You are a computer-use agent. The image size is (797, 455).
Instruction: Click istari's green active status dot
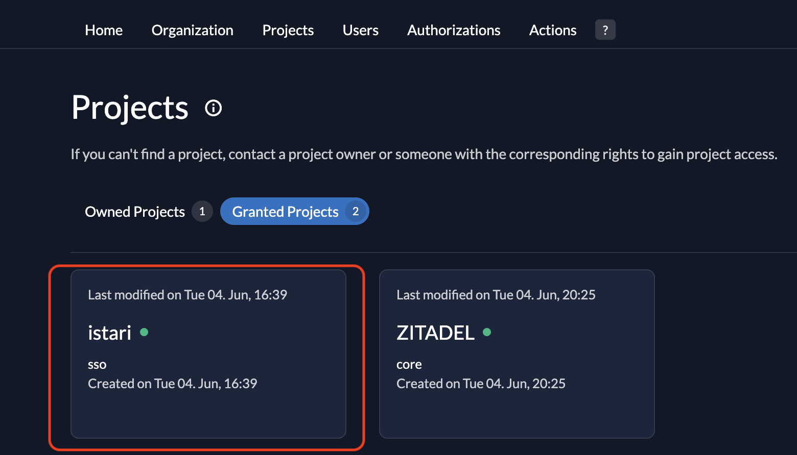point(144,333)
